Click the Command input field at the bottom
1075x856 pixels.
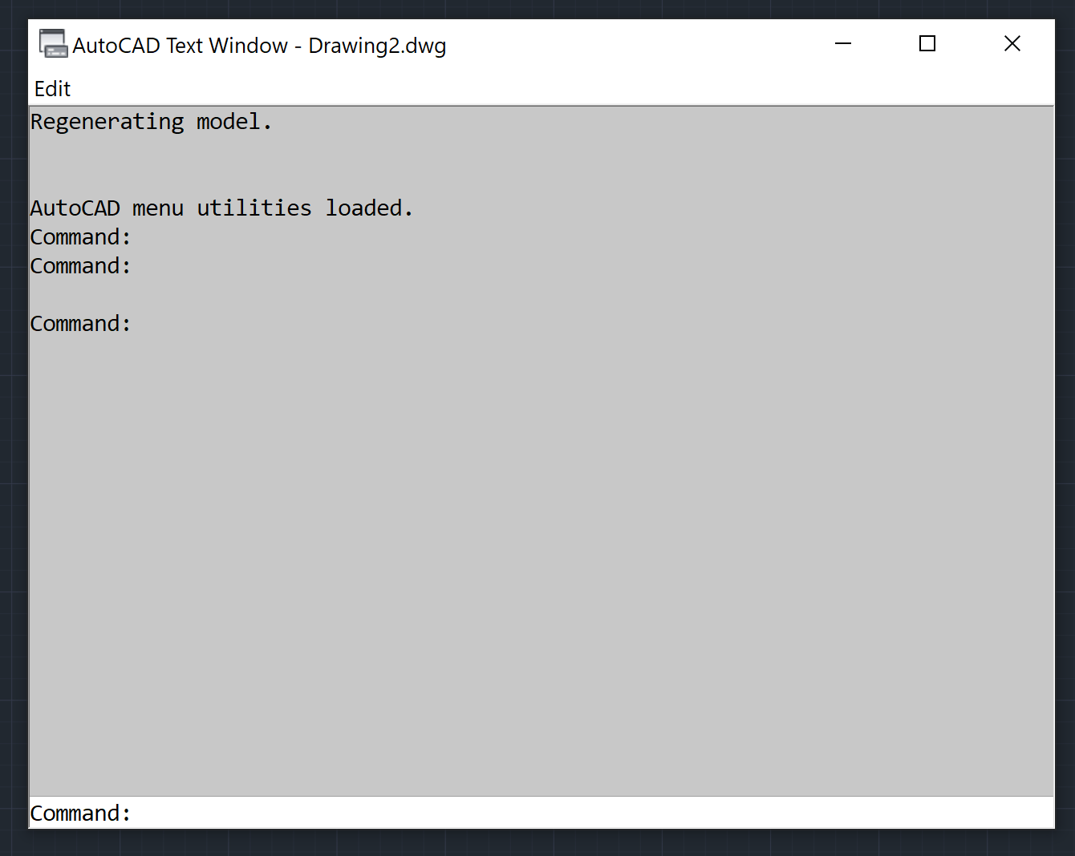pos(321,813)
